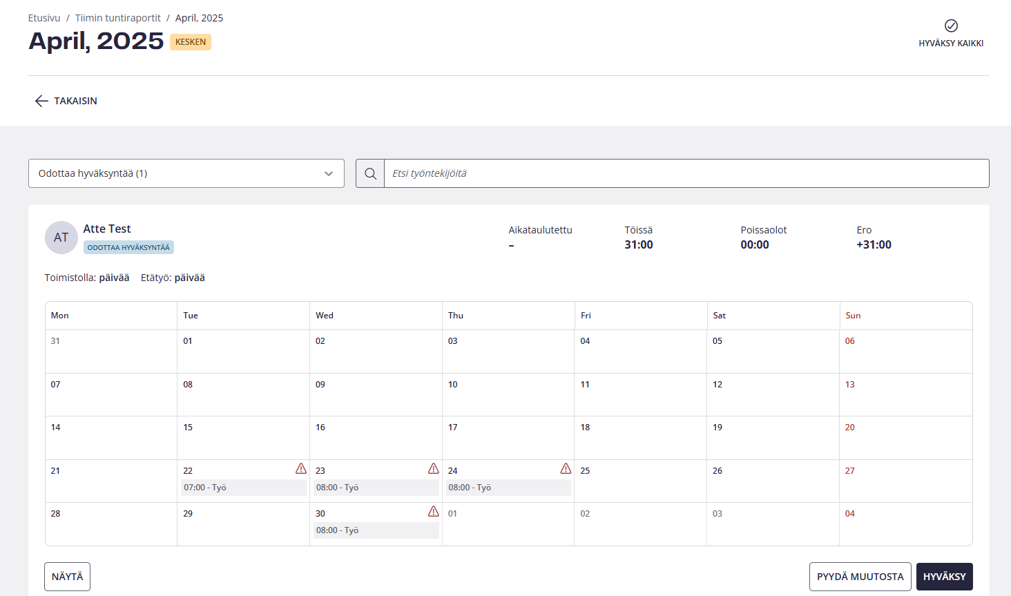The height and width of the screenshot is (596, 1011).
Task: Select calendar day 21
Action: [111, 481]
